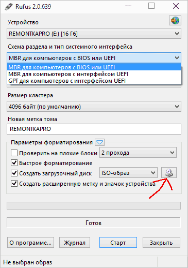188x268 pixels.
Task: Uncheck extended label and icon checkbox
Action: (x=14, y=183)
